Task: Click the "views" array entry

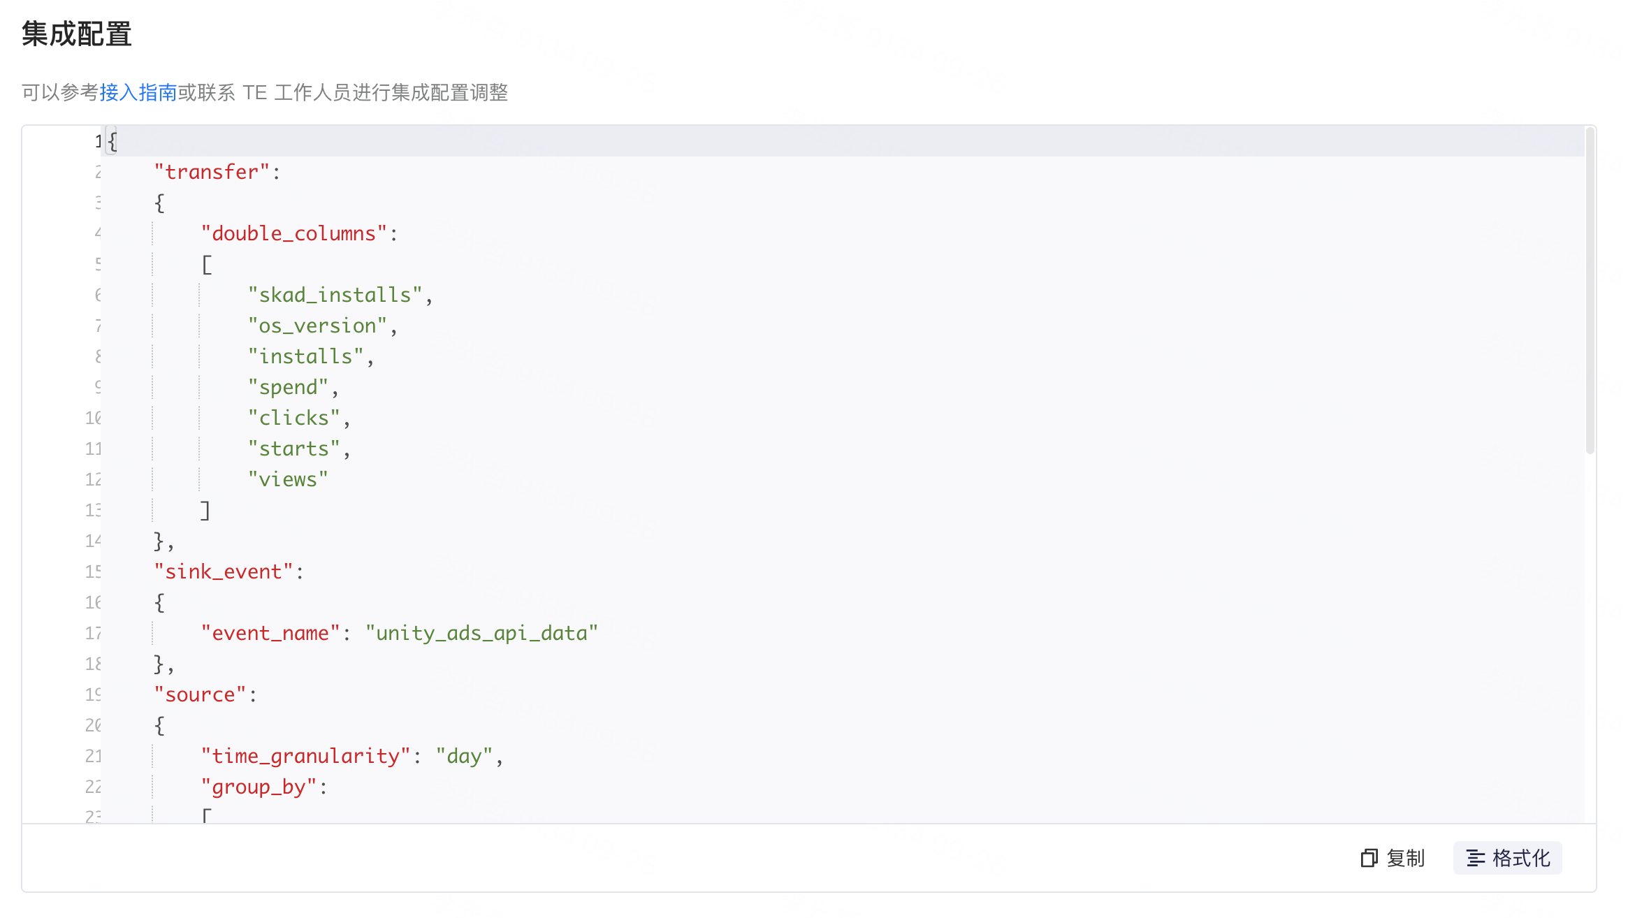Action: click(288, 479)
